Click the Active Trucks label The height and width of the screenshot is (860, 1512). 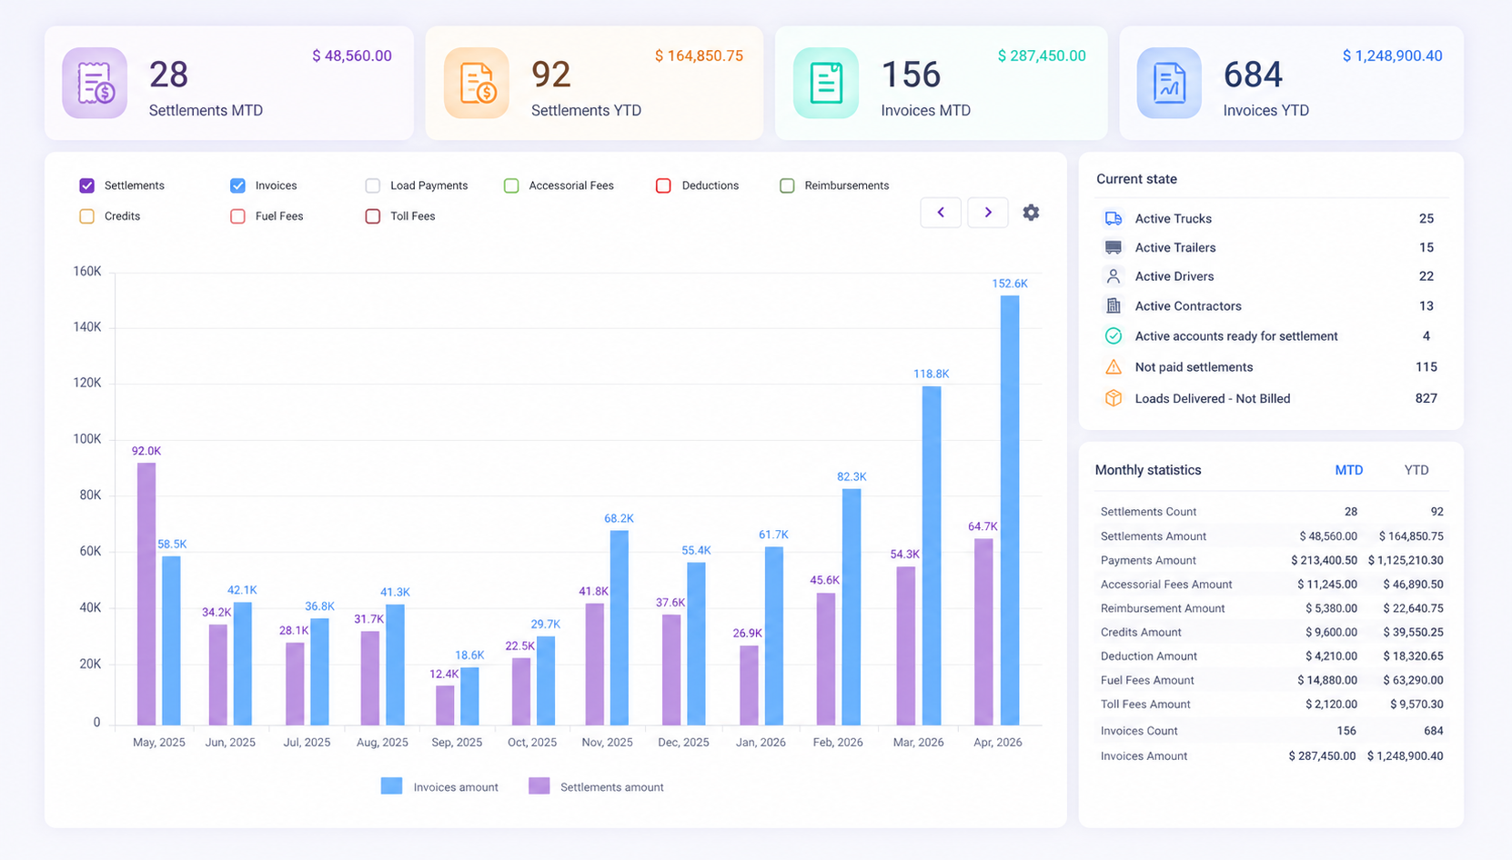click(x=1174, y=218)
